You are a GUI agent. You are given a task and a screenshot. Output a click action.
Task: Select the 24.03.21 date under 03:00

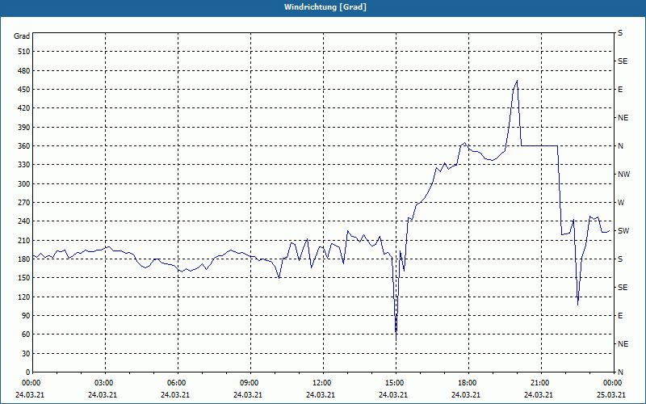tap(103, 395)
